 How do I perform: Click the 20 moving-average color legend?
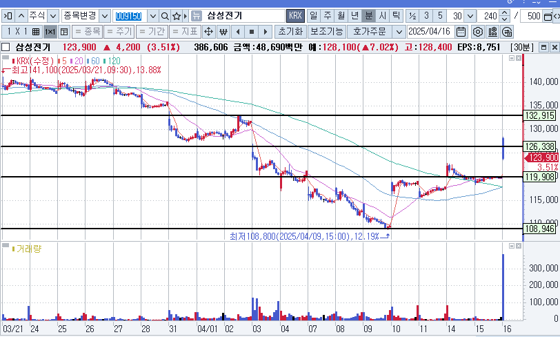click(77, 61)
